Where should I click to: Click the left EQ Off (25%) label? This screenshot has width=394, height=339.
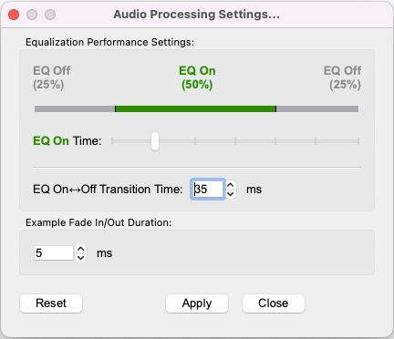coord(52,77)
